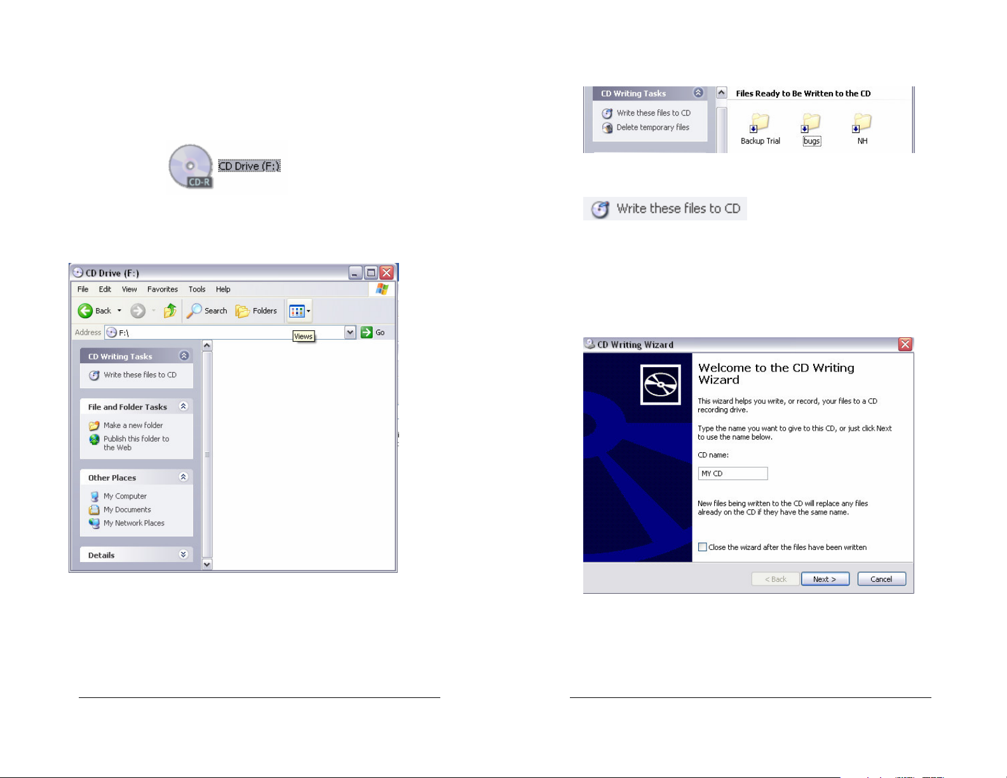
Task: Go up one folder level icon
Action: pyautogui.click(x=170, y=311)
